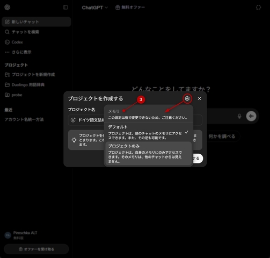270x258 pixels.
Task: Close the プロジェクトを作成する dialog
Action: (x=199, y=98)
